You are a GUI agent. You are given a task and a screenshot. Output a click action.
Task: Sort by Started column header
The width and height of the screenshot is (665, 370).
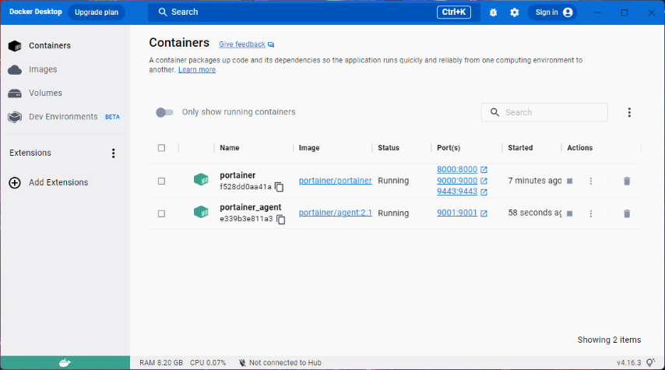coord(520,148)
